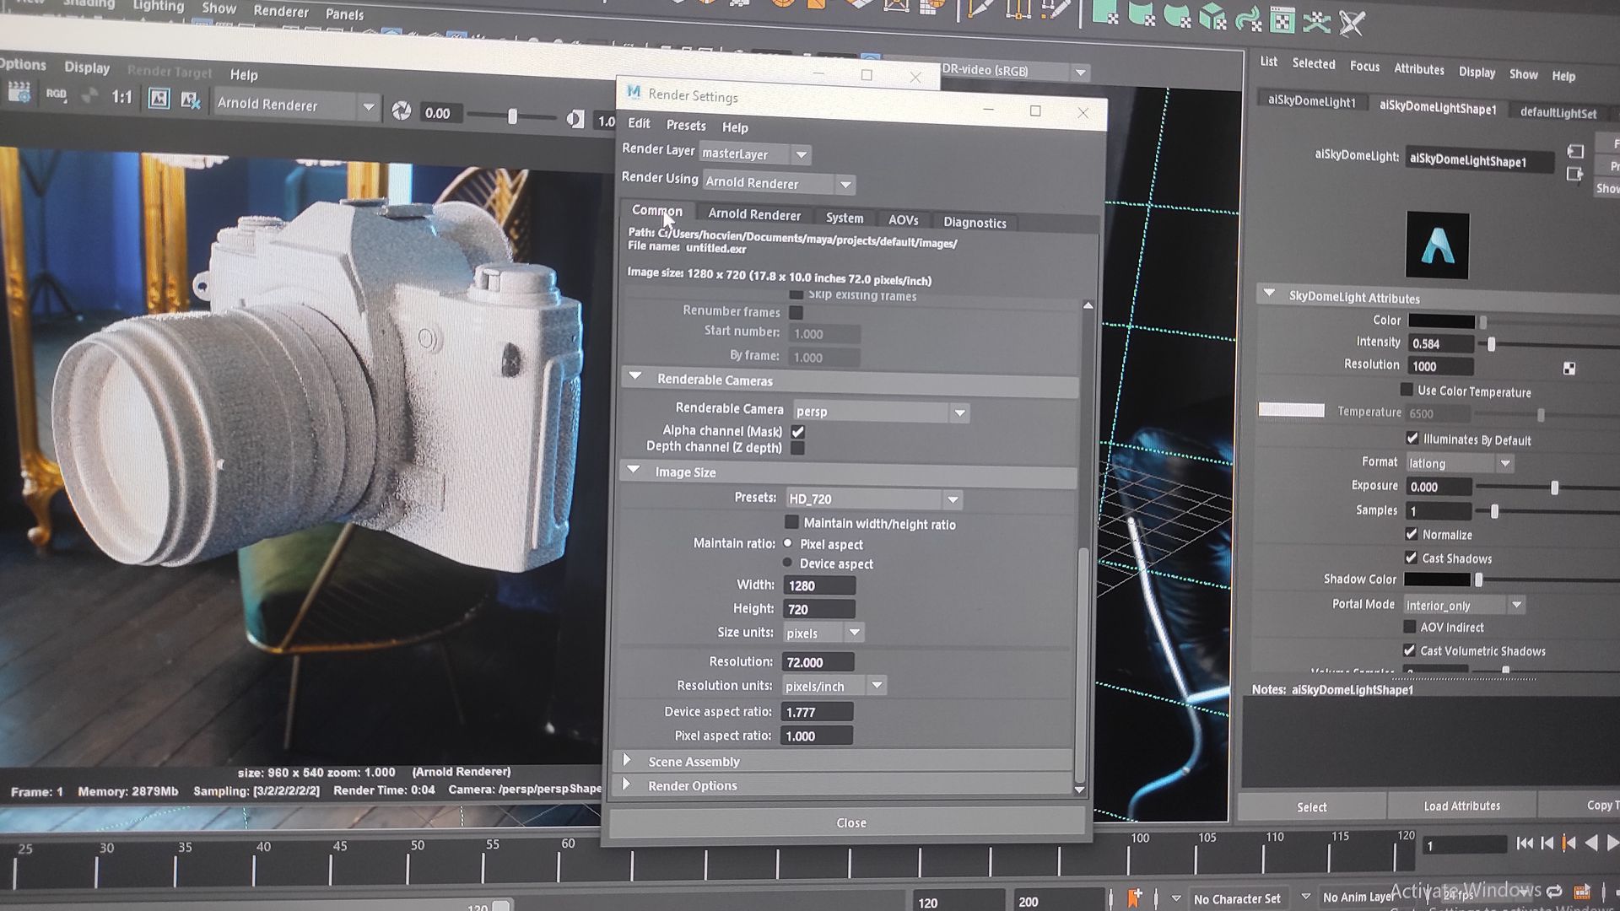Set Render View to 1:1 real size
The image size is (1620, 911).
(121, 97)
